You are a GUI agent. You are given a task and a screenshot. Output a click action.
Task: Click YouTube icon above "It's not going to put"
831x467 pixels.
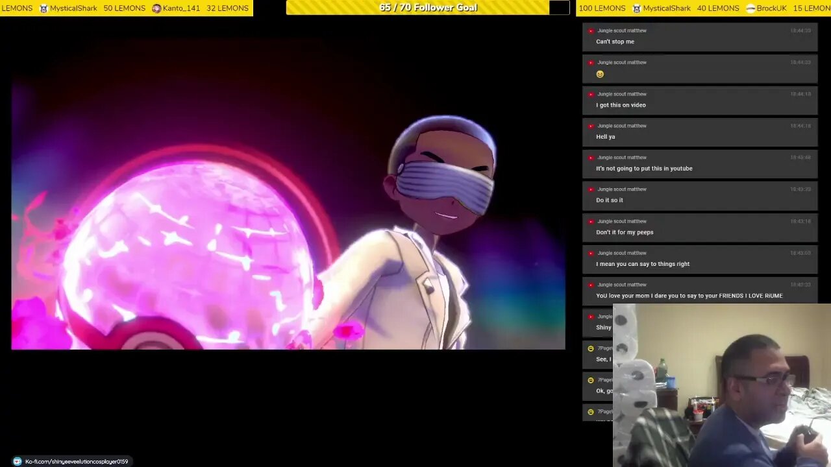click(x=591, y=158)
